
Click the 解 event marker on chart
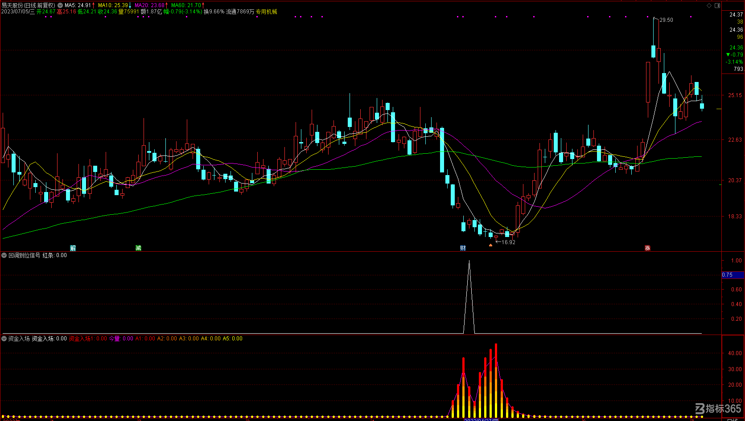click(x=73, y=248)
